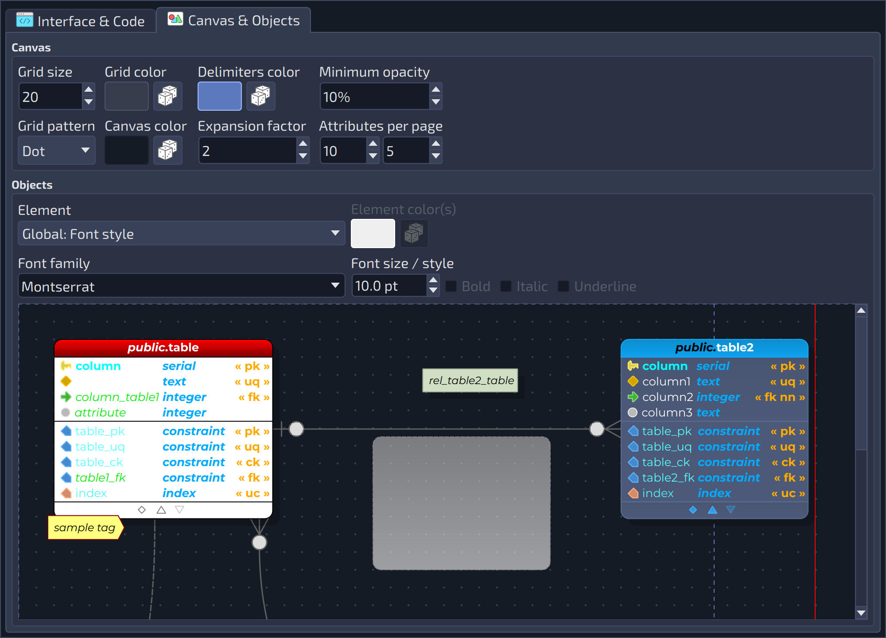This screenshot has height=638, width=886.
Task: Enable the Bold checkbox
Action: coord(451,286)
